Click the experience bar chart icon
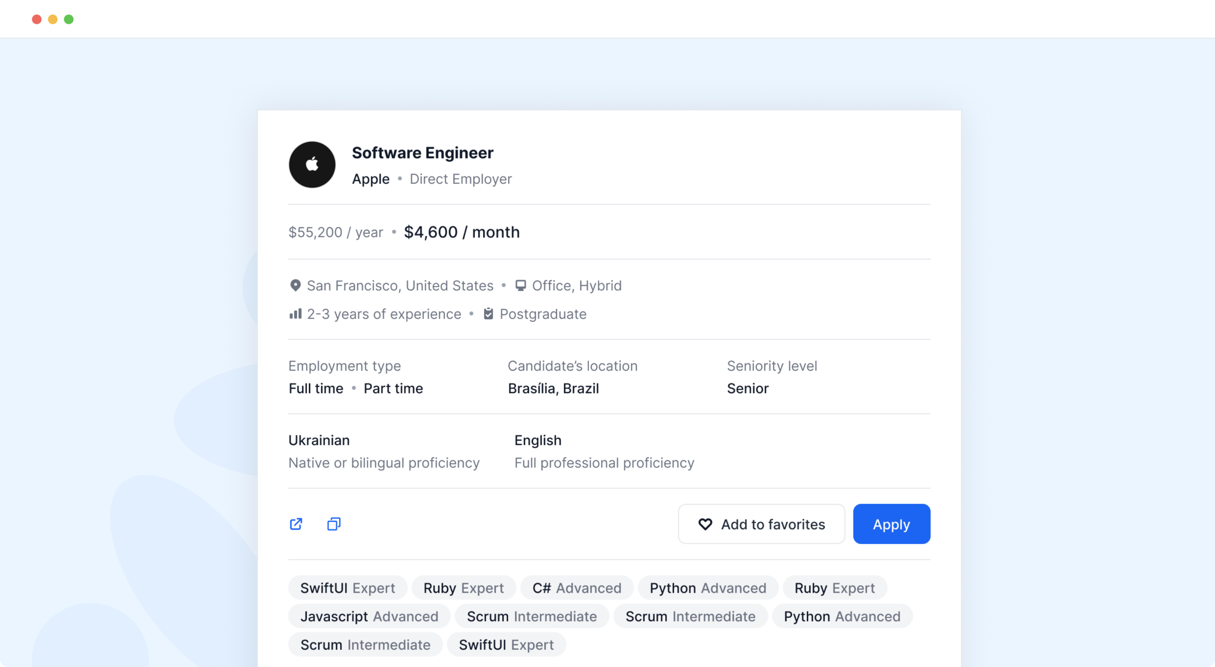The image size is (1215, 667). click(x=295, y=314)
